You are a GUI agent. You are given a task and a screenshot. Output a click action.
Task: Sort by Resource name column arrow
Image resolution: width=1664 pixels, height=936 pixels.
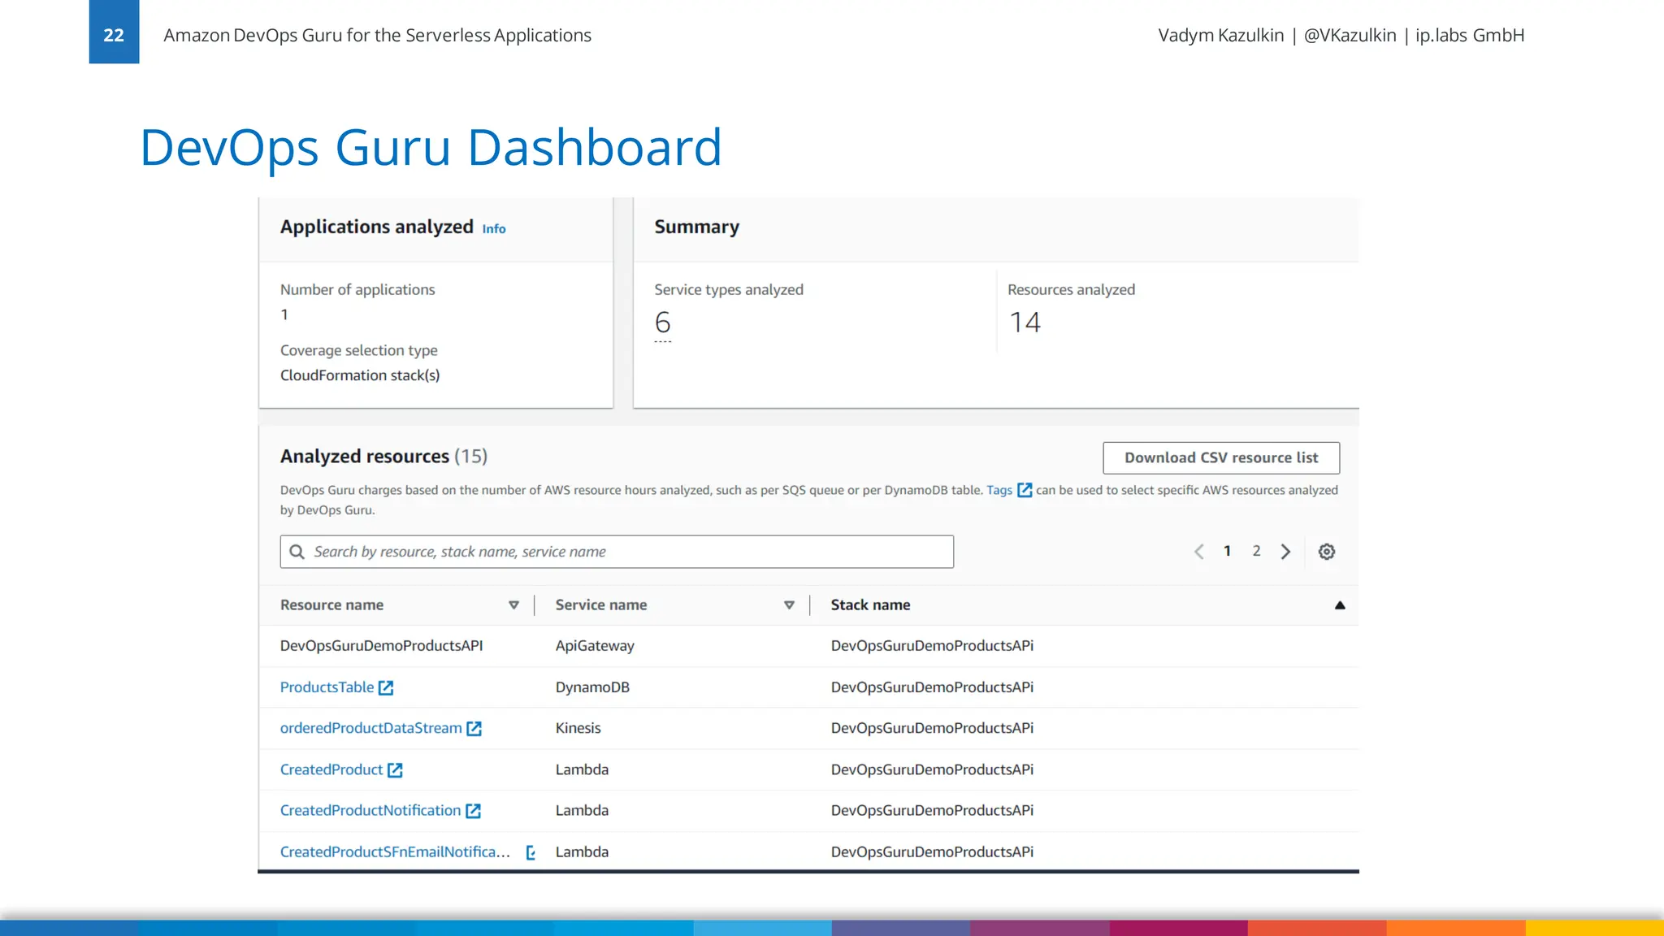pyautogui.click(x=513, y=605)
